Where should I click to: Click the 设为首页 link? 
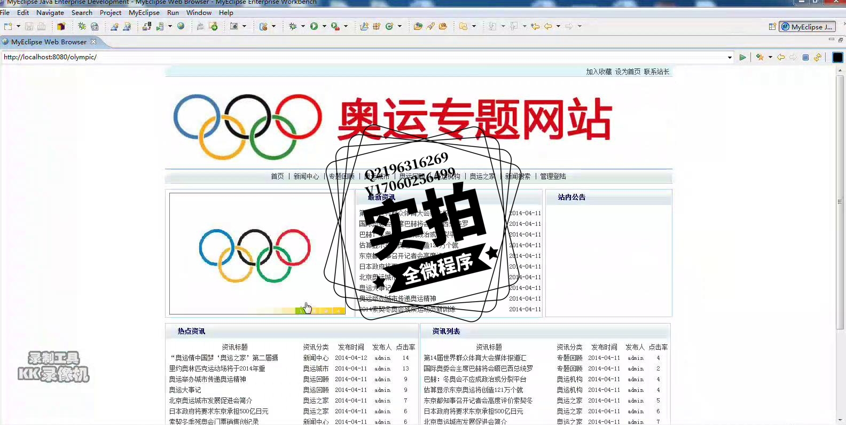pyautogui.click(x=628, y=72)
